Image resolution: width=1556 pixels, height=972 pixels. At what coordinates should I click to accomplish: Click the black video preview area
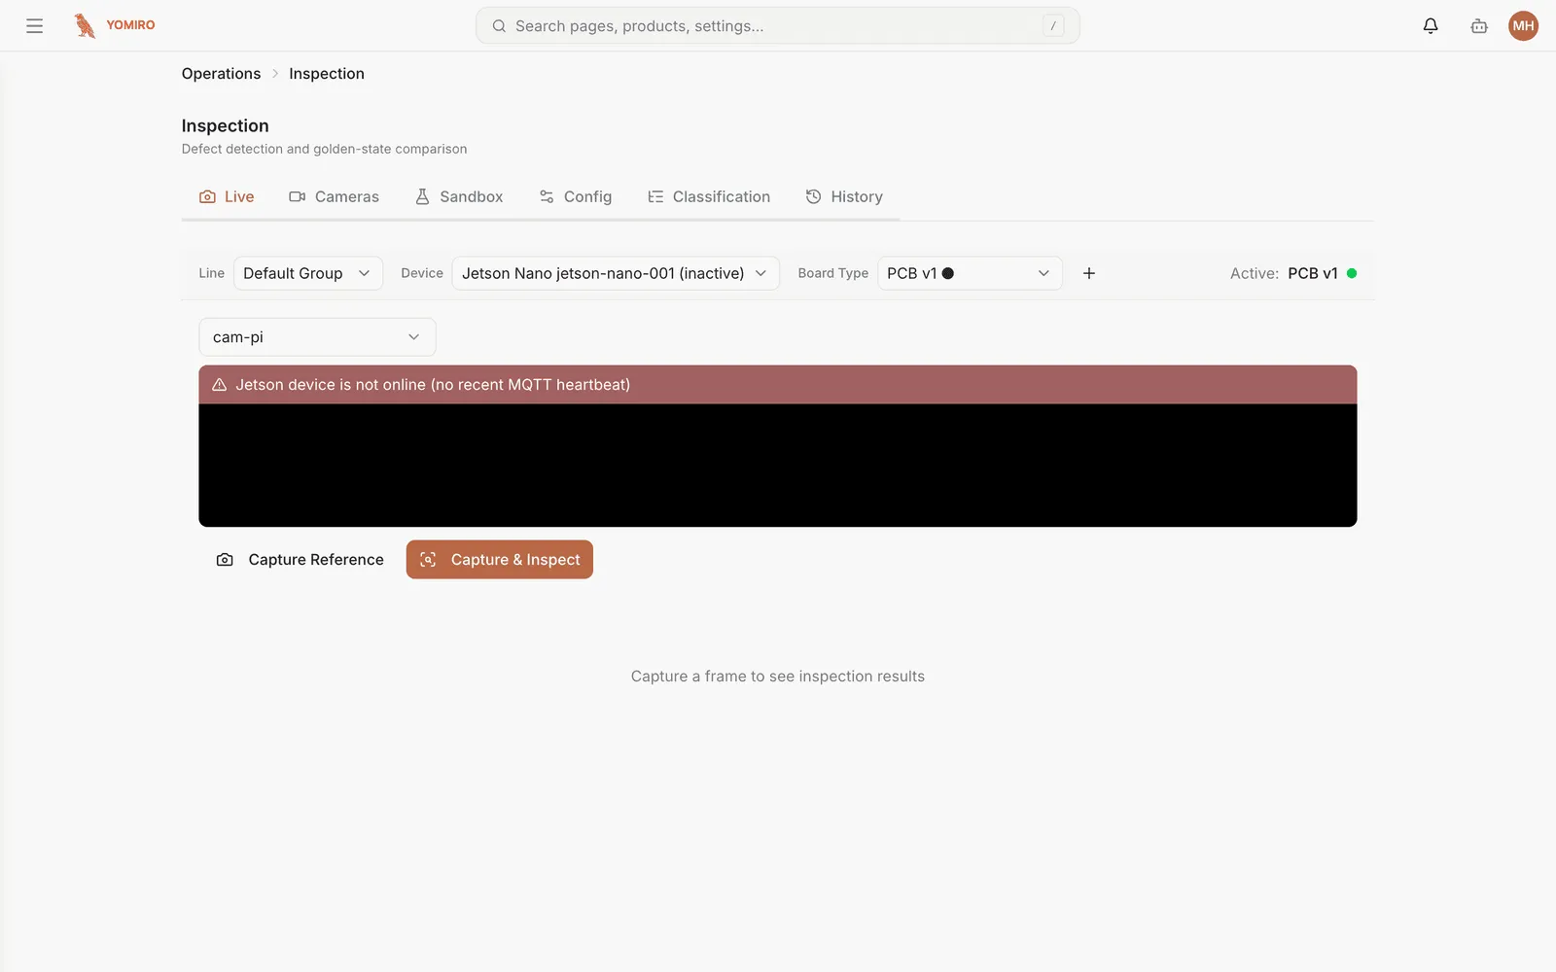pyautogui.click(x=778, y=466)
